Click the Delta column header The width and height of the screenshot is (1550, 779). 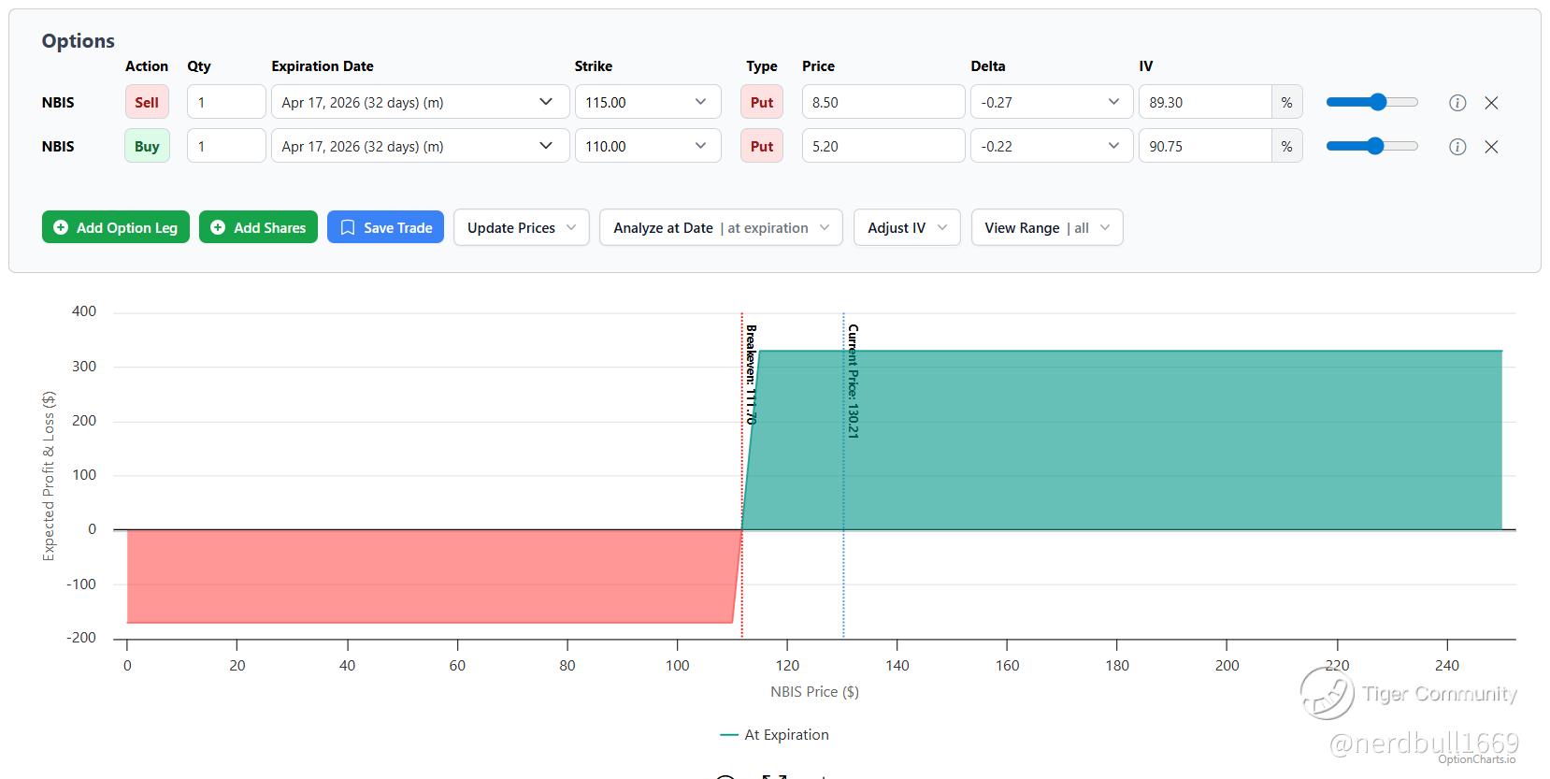[988, 66]
